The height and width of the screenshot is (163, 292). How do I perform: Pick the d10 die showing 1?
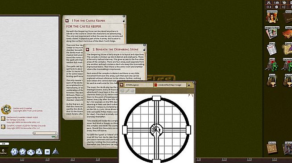coord(31,152)
